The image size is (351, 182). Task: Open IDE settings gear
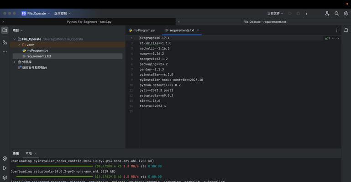click(x=346, y=13)
